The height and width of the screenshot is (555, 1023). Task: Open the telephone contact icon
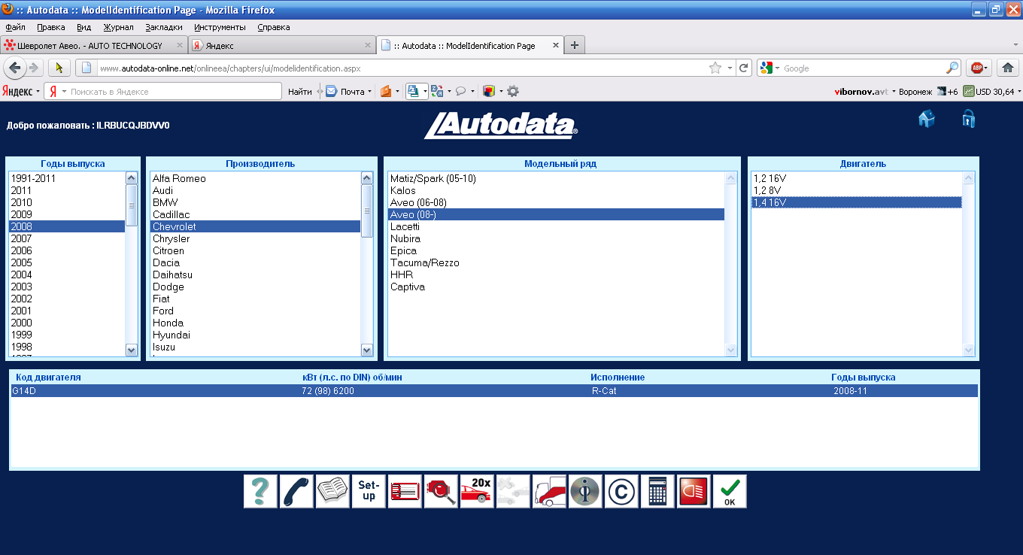(x=296, y=491)
